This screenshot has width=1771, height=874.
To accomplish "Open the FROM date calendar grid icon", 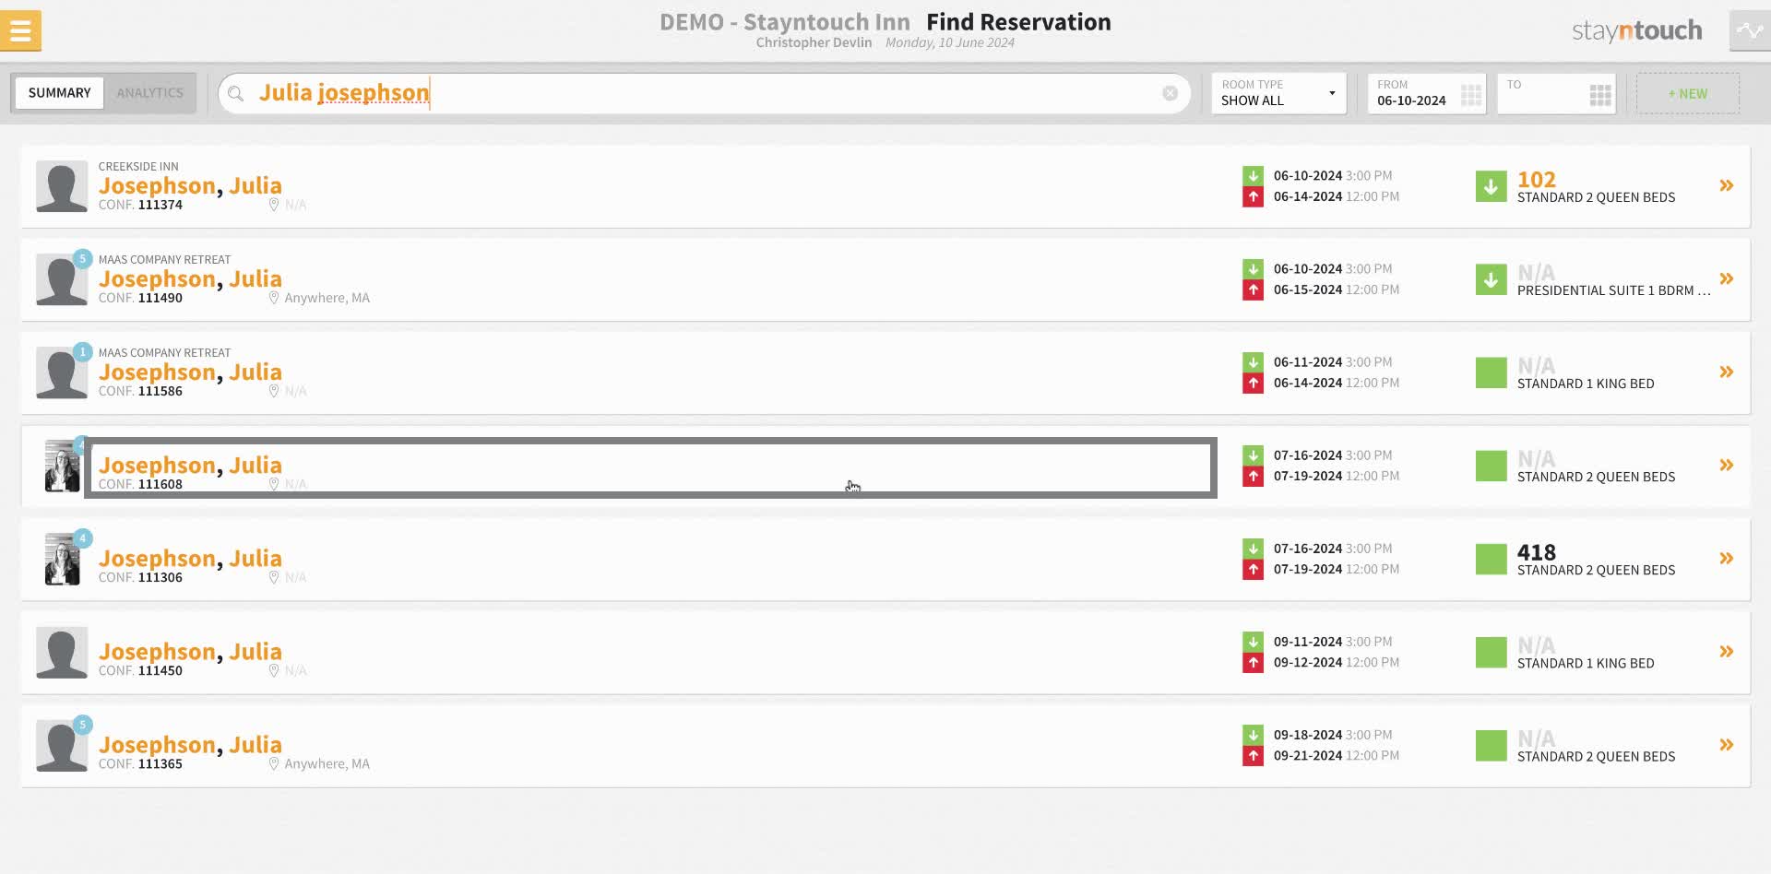I will coord(1471,95).
